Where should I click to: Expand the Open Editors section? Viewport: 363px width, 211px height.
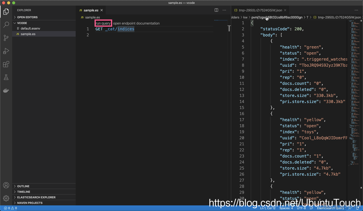tap(44, 17)
